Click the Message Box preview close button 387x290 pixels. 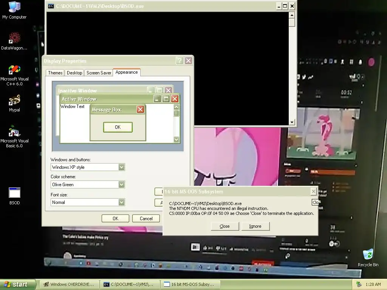click(140, 110)
